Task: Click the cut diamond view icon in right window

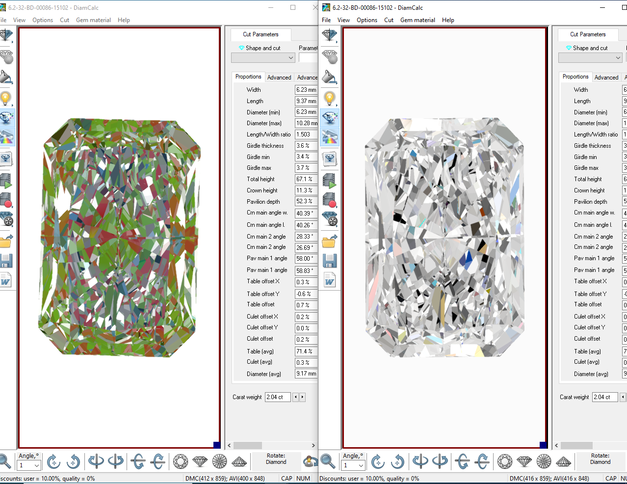Action: [329, 35]
